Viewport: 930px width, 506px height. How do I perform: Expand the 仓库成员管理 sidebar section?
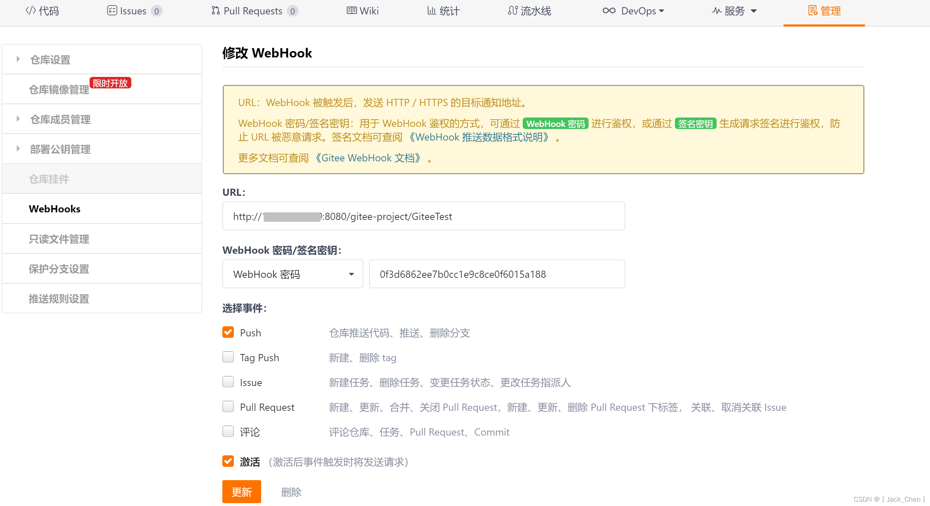click(x=18, y=119)
